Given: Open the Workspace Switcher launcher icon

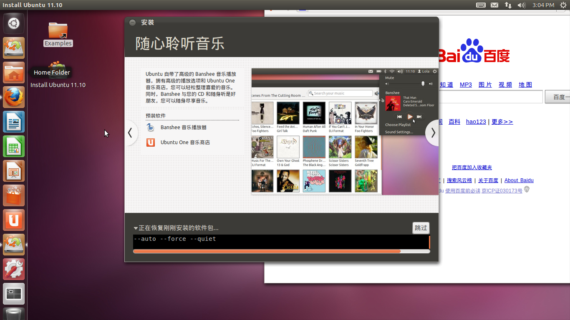Looking at the screenshot, I should point(14,294).
